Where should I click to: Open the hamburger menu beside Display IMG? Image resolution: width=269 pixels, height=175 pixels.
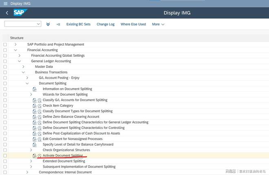(5, 3)
